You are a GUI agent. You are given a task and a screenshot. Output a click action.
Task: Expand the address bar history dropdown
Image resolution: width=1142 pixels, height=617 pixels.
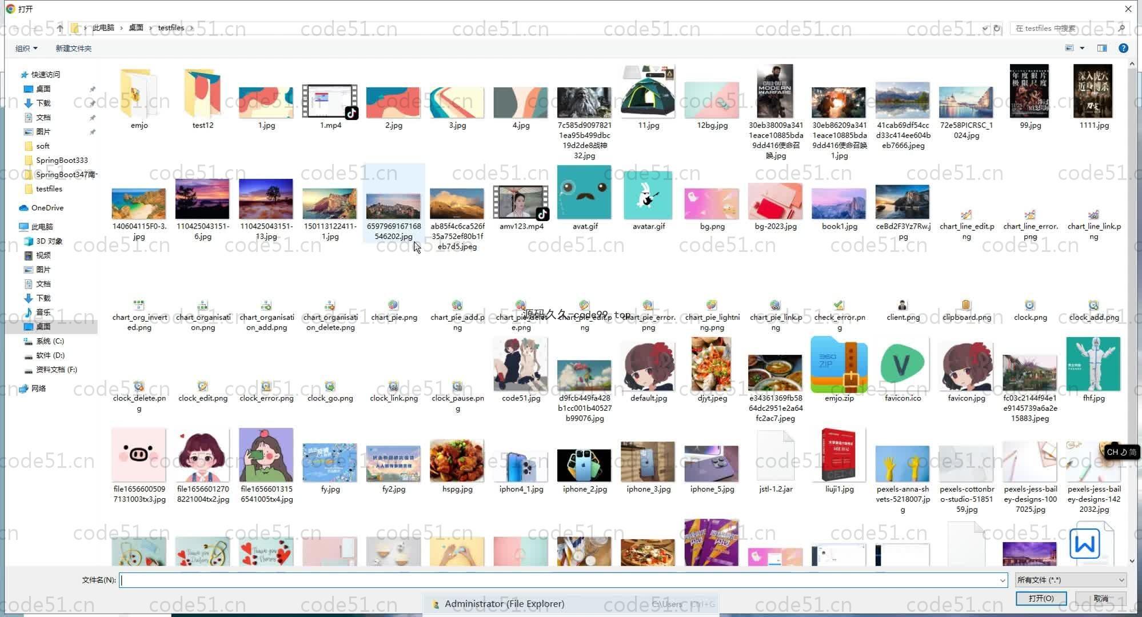coord(985,28)
